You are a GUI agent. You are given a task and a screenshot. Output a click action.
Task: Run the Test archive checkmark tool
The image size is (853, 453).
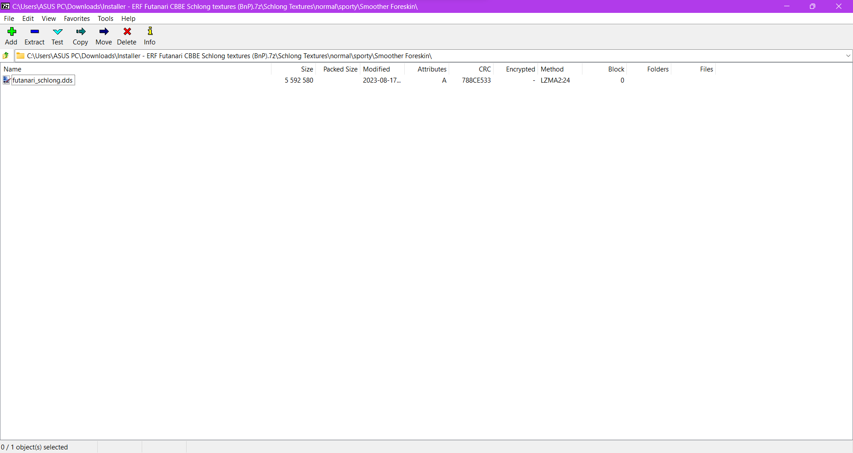pos(58,32)
